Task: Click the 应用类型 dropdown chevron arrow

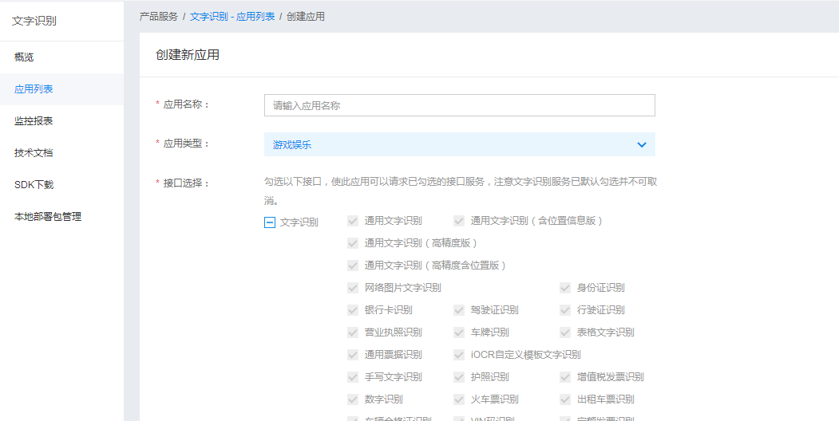Action: tap(642, 145)
